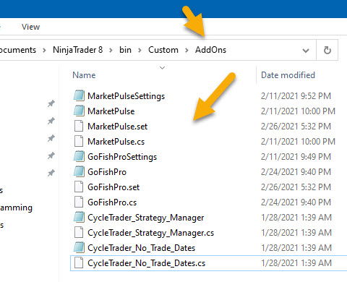Click the notepad icon of MarketPulse file

tap(79, 111)
